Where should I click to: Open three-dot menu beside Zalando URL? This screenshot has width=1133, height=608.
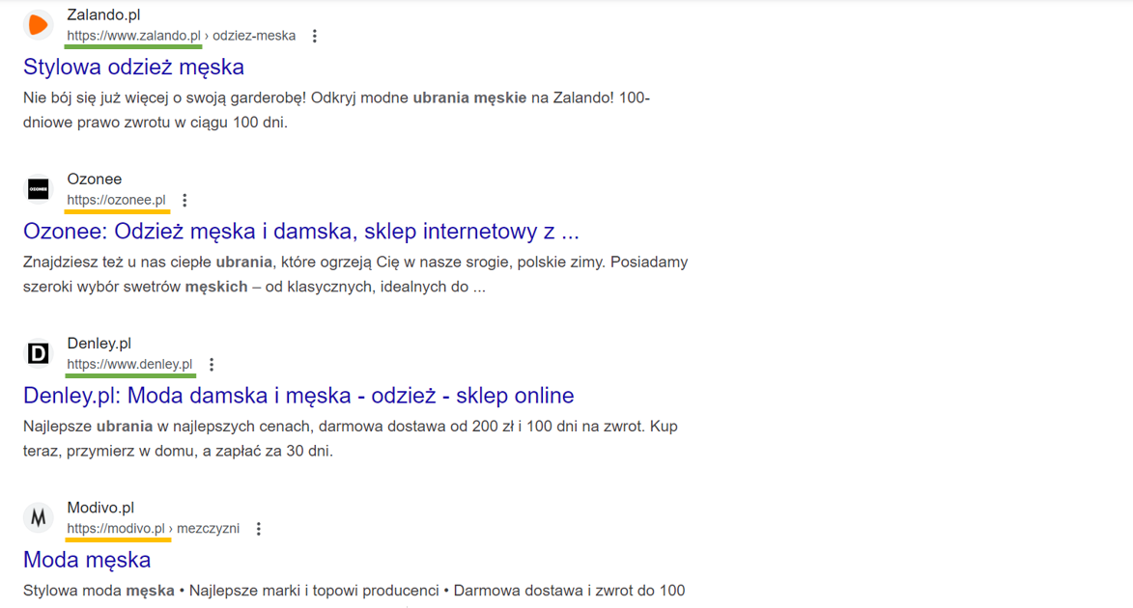coord(314,36)
